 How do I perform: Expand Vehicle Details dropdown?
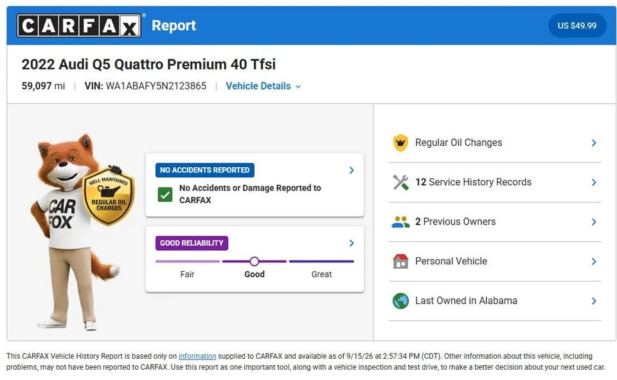pos(264,86)
